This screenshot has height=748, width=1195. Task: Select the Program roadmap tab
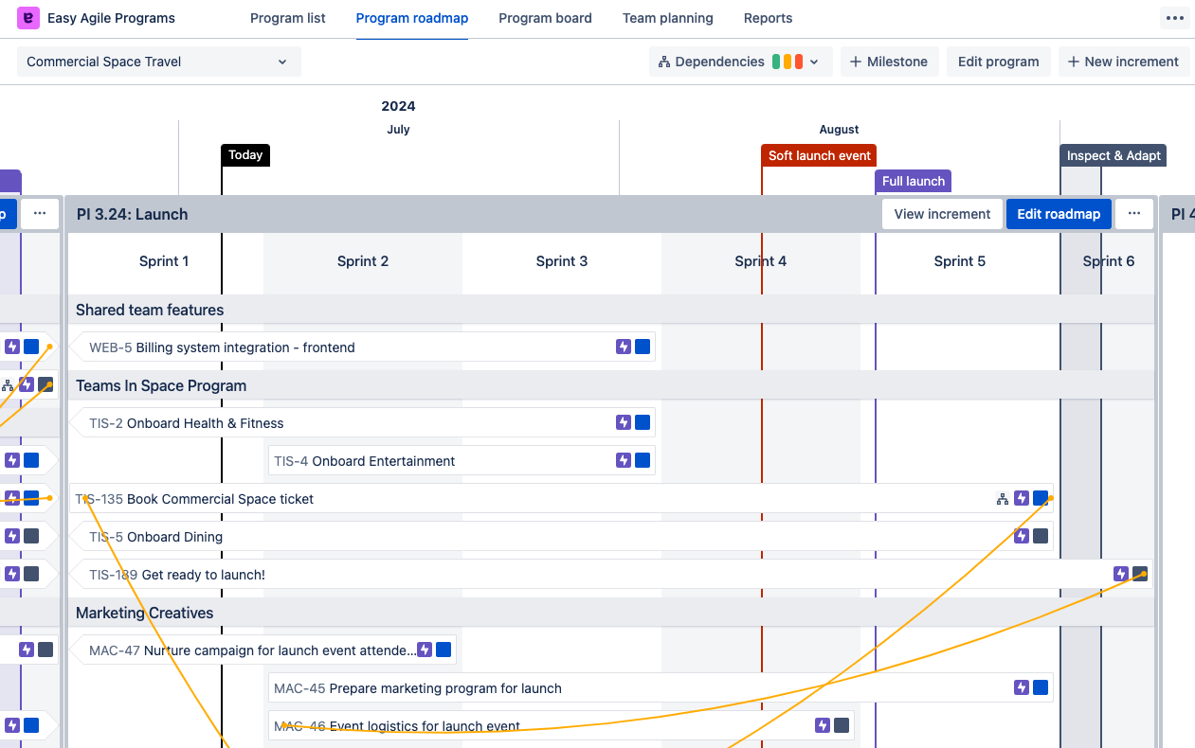412,18
